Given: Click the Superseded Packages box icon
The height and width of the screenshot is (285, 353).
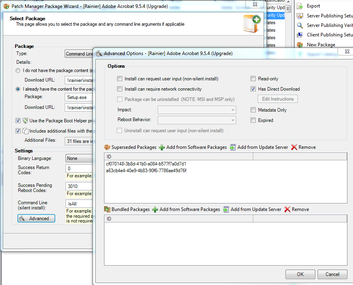Looking at the screenshot, I should pyautogui.click(x=107, y=147).
